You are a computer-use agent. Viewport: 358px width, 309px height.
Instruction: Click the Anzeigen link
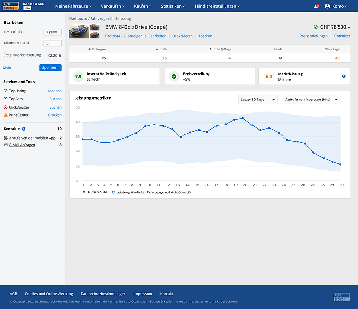135,36
